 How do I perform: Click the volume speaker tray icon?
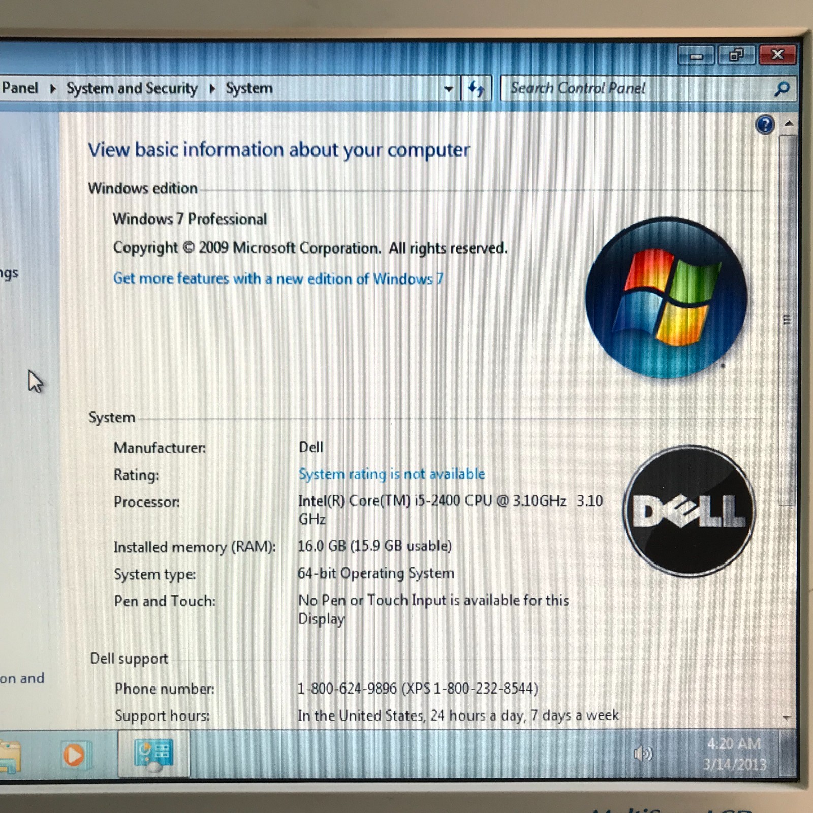click(x=643, y=754)
